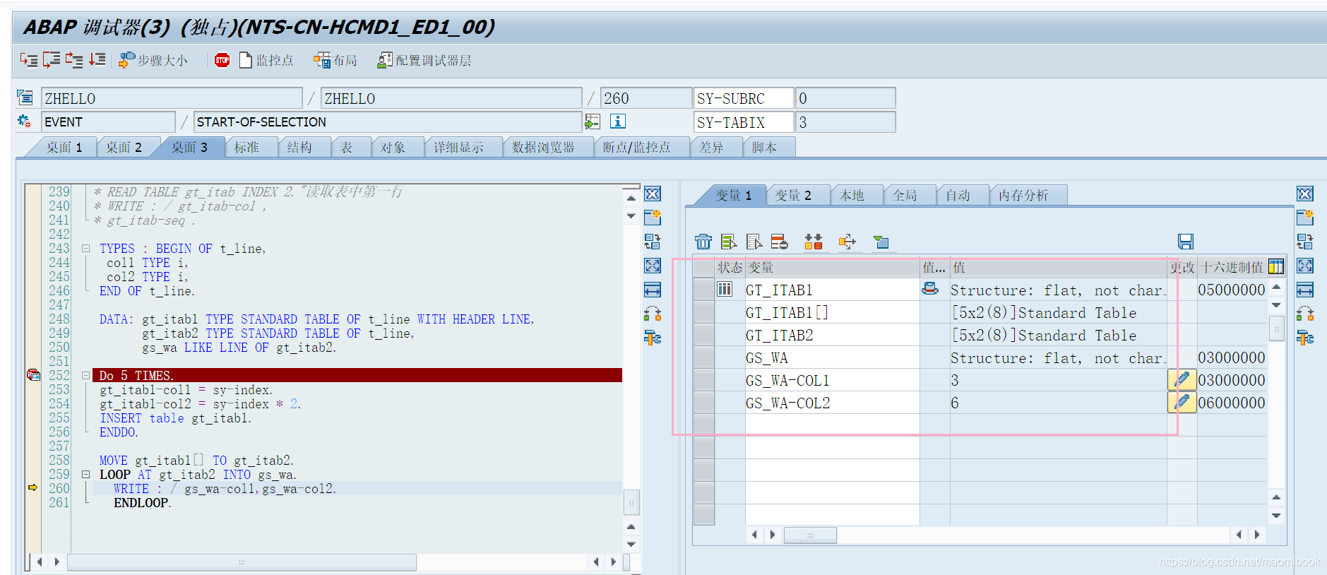Click the red STOP breakpoint icon
Viewport: 1327px width, 575px height.
(222, 61)
